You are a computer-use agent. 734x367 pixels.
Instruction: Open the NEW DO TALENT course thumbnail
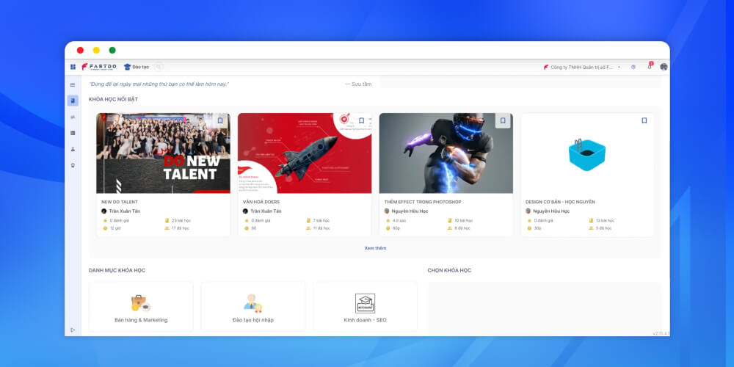point(164,153)
